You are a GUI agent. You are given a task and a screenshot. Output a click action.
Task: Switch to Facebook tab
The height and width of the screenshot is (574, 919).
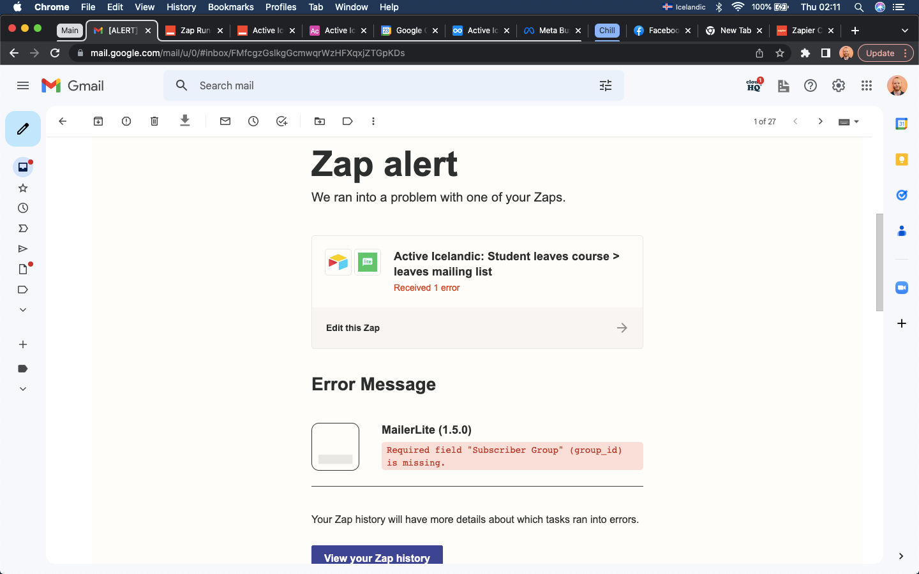(662, 31)
